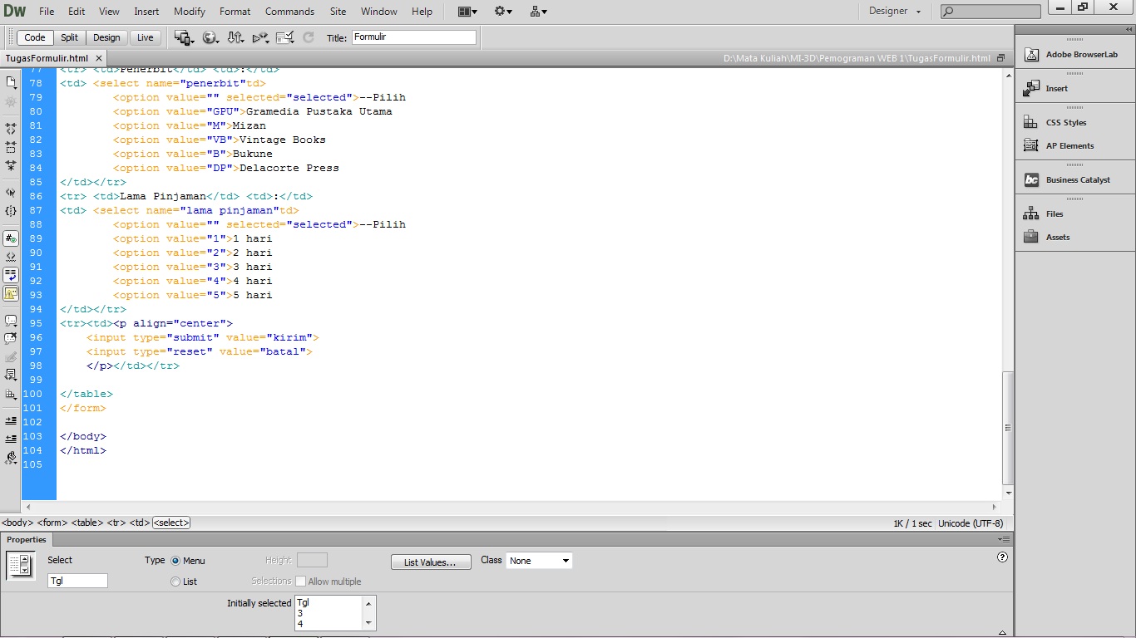
Task: Click Apply Comment icon
Action: pyautogui.click(x=11, y=321)
